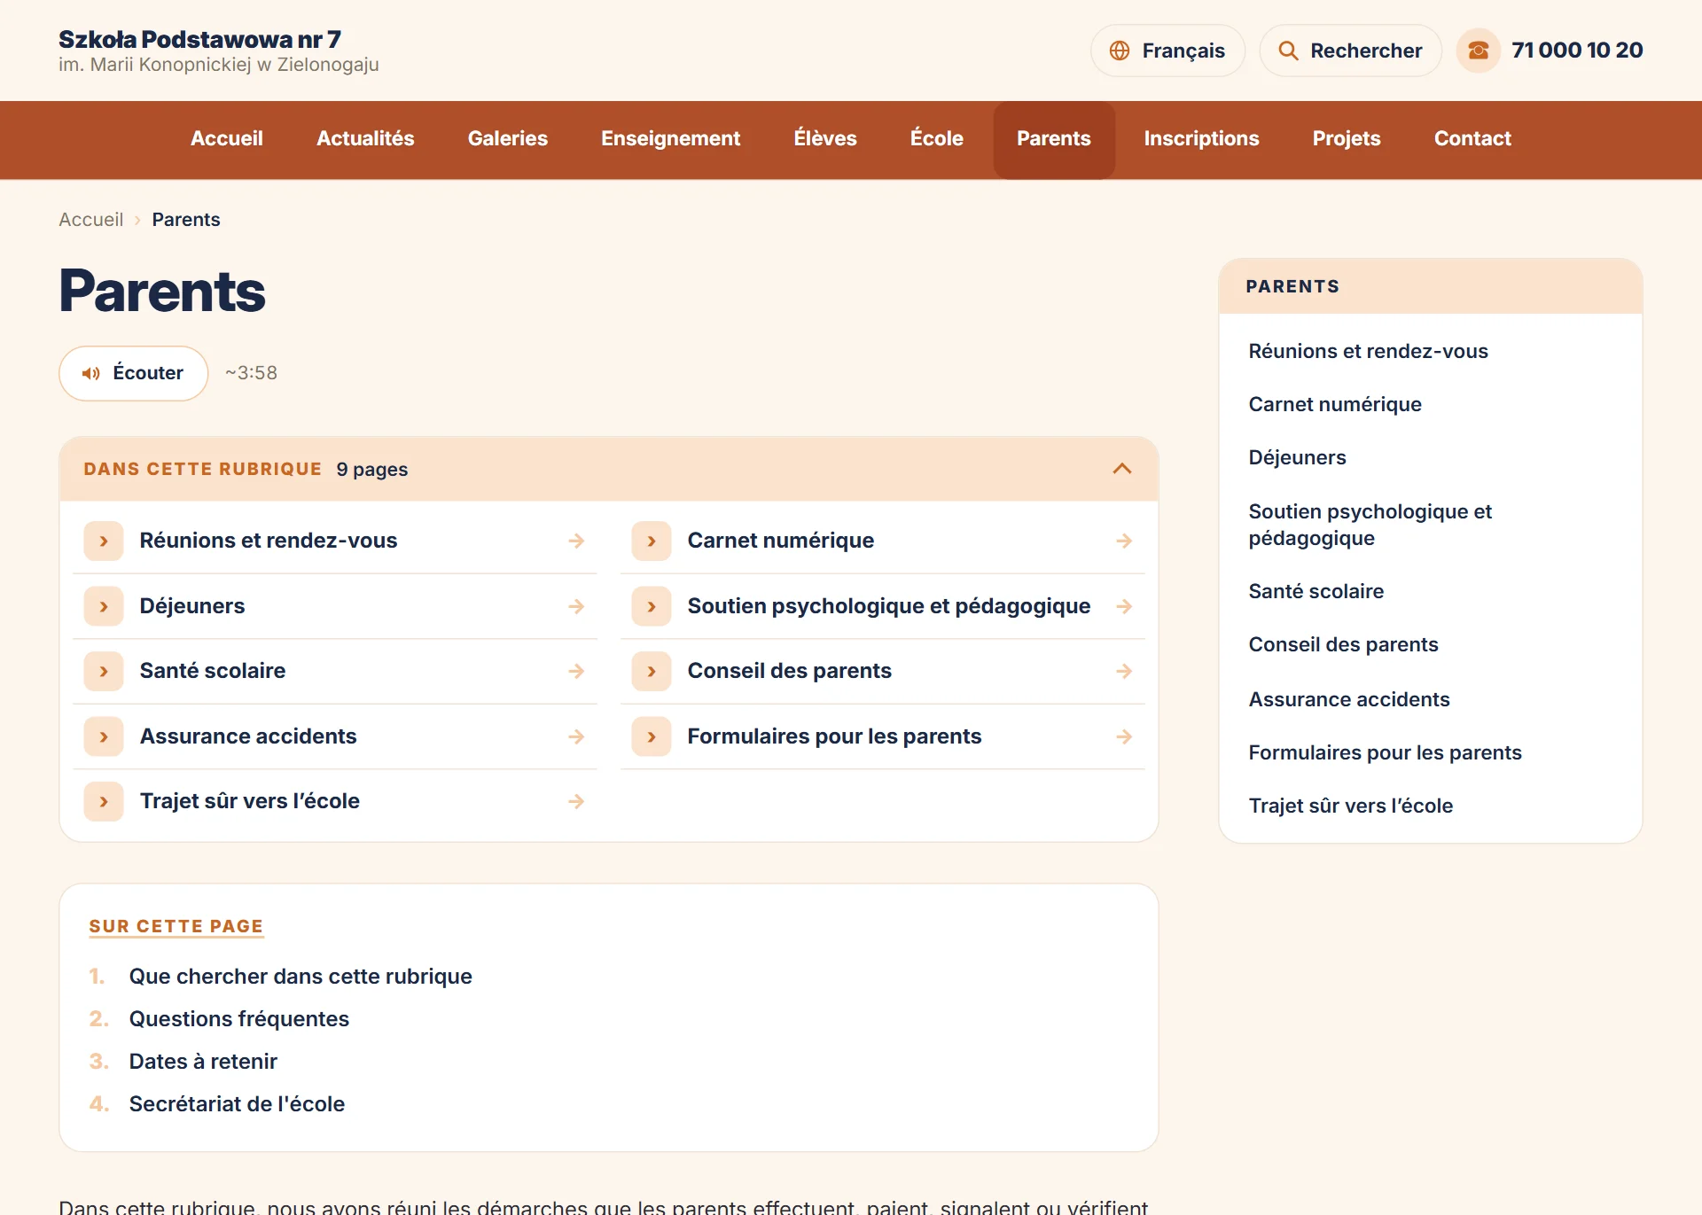
Task: Play the page audio with Écouter
Action: [134, 373]
